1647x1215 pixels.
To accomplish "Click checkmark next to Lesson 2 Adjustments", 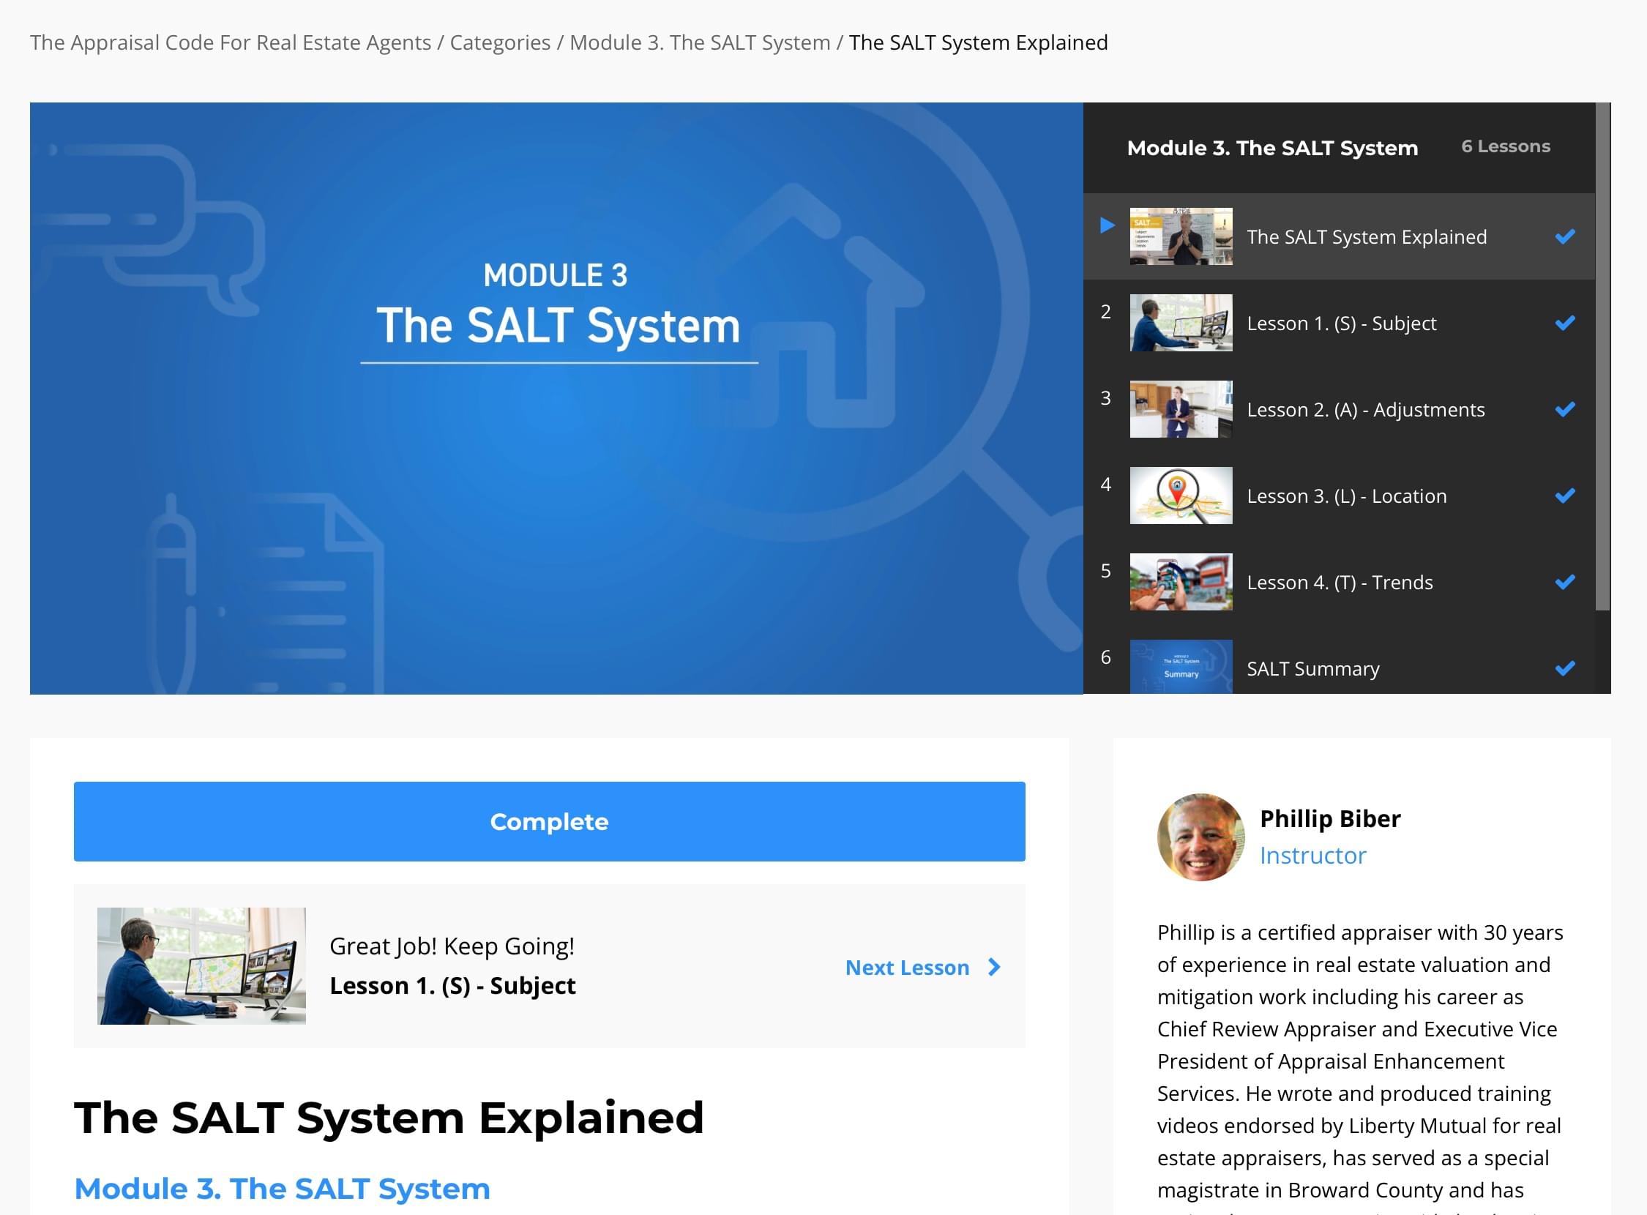I will (x=1564, y=409).
